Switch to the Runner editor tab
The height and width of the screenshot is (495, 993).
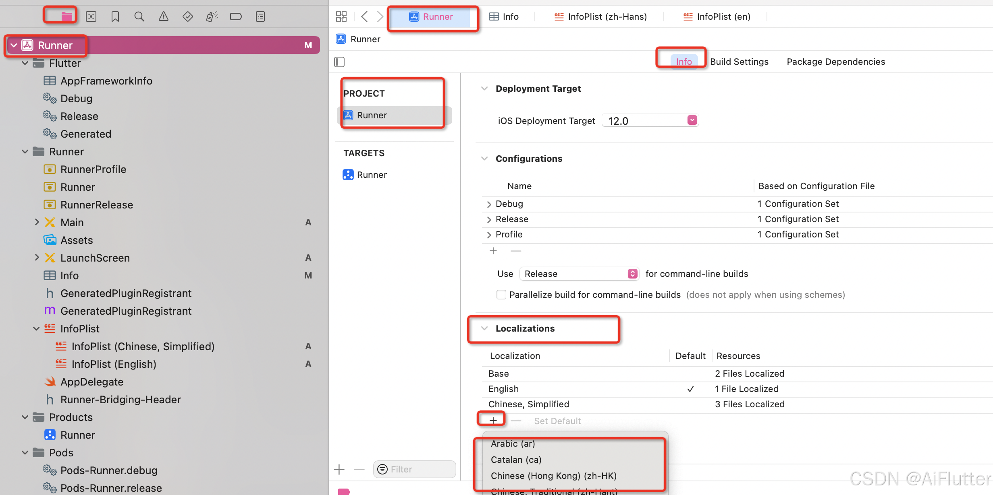431,16
